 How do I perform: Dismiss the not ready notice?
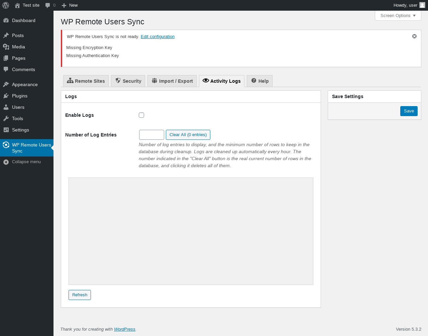click(414, 36)
